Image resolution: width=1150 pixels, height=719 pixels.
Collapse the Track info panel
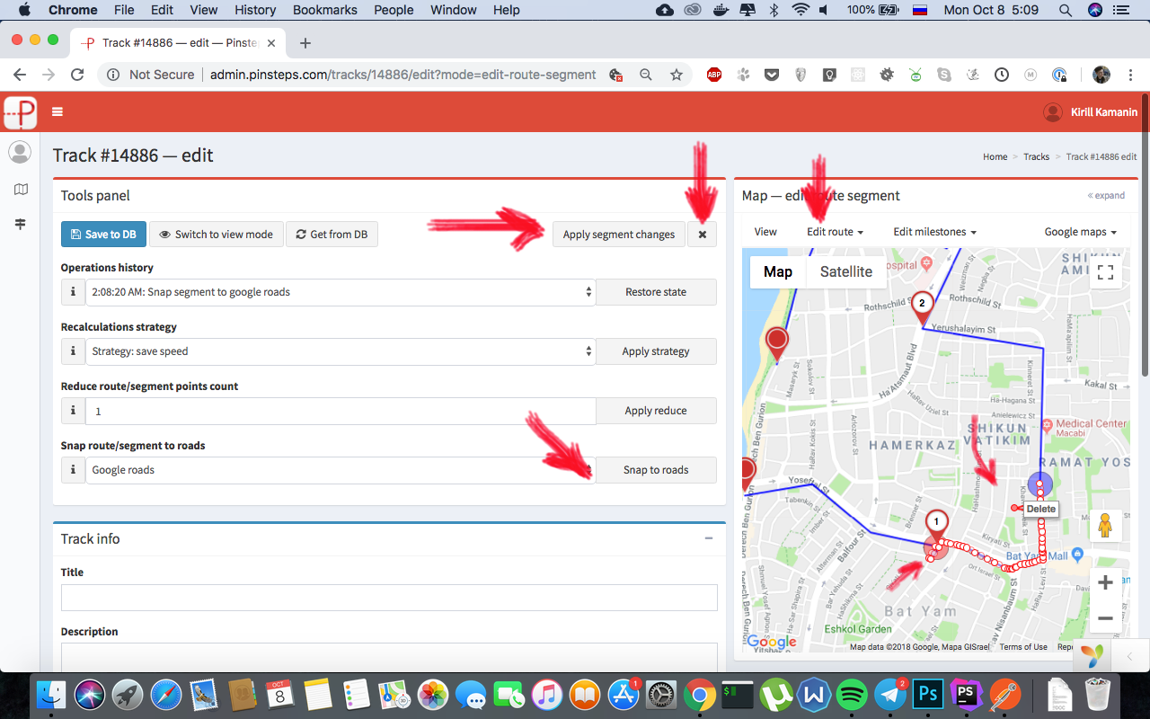[x=709, y=538]
